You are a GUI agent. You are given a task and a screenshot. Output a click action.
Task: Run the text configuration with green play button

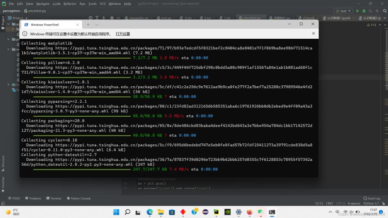pos(357,11)
